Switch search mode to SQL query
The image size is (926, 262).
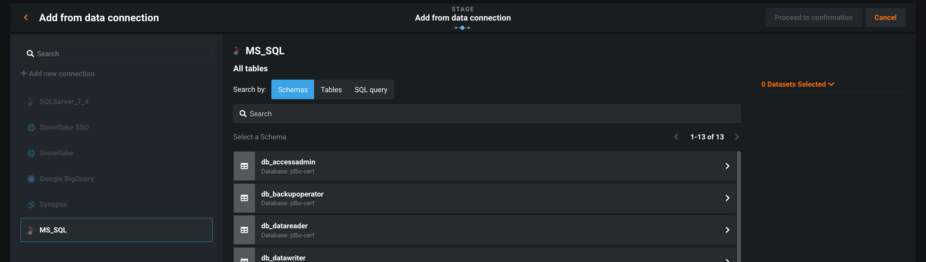[x=371, y=90]
